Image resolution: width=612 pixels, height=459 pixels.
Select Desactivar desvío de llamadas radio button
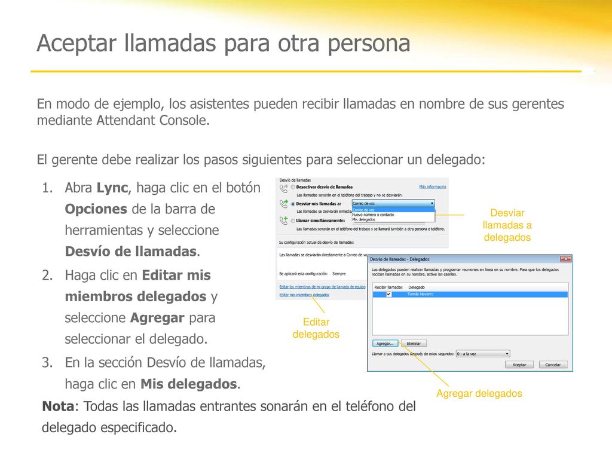(293, 187)
